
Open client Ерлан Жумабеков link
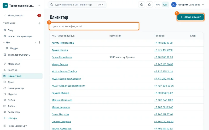click(62, 57)
